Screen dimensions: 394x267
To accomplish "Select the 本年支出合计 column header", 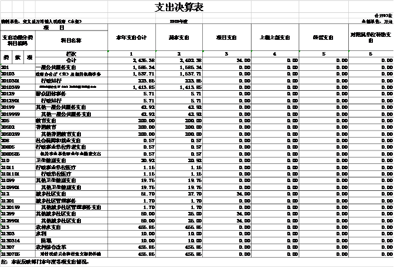I will (131, 37).
